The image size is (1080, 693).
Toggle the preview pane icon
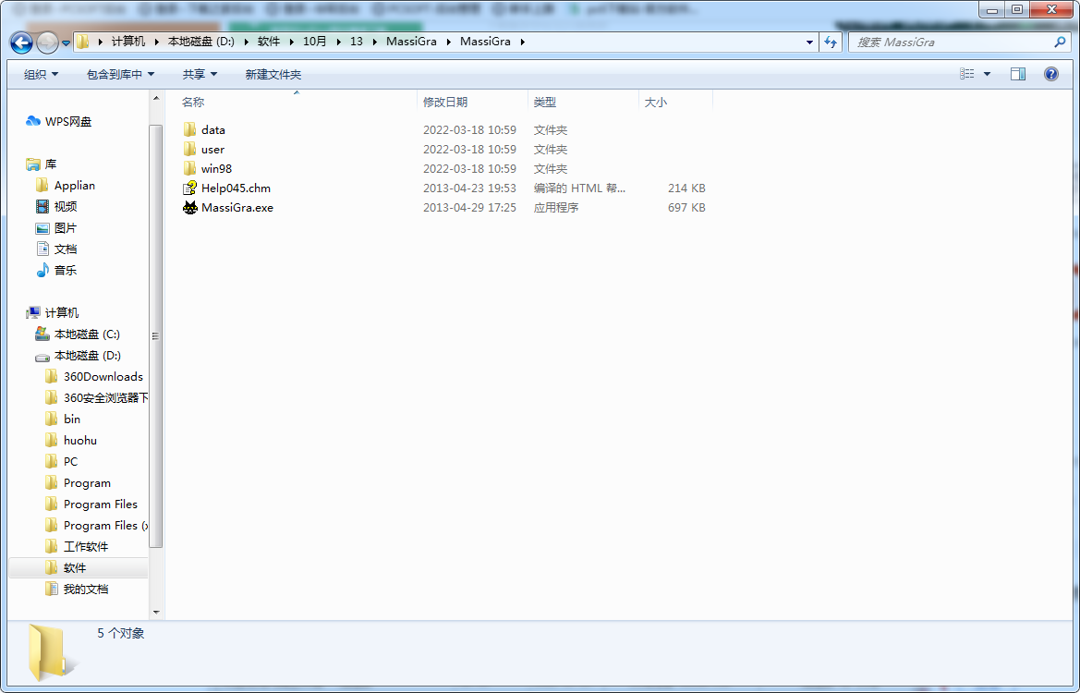tap(1018, 74)
